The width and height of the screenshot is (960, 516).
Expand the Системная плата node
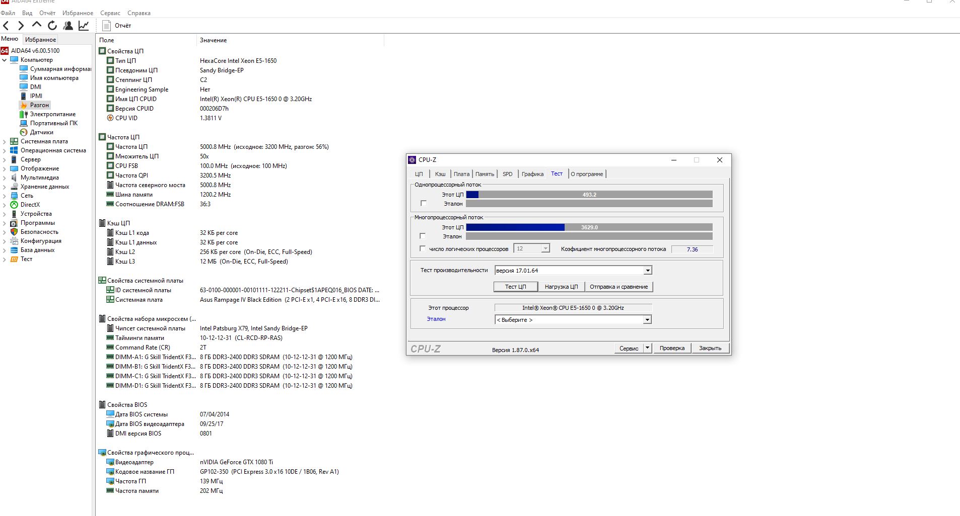pos(5,141)
